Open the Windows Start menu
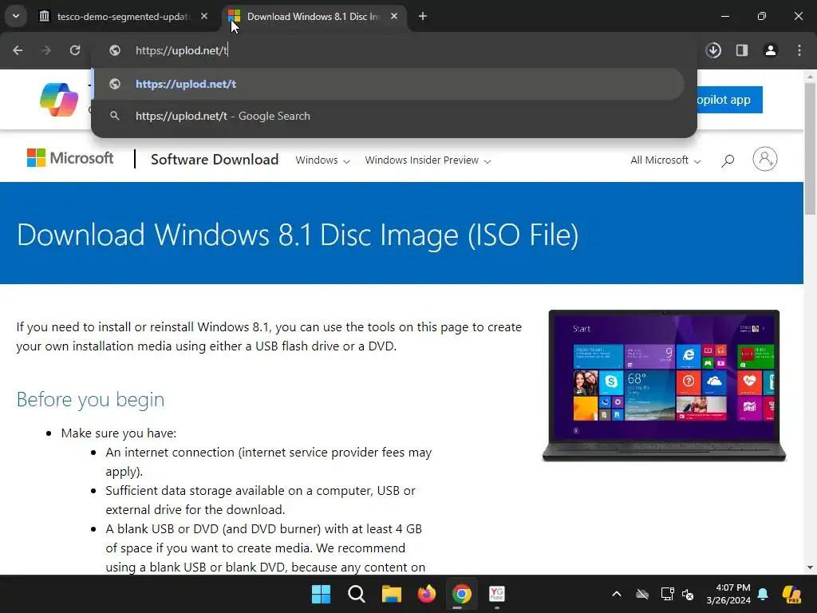The image size is (817, 613). coord(321,594)
